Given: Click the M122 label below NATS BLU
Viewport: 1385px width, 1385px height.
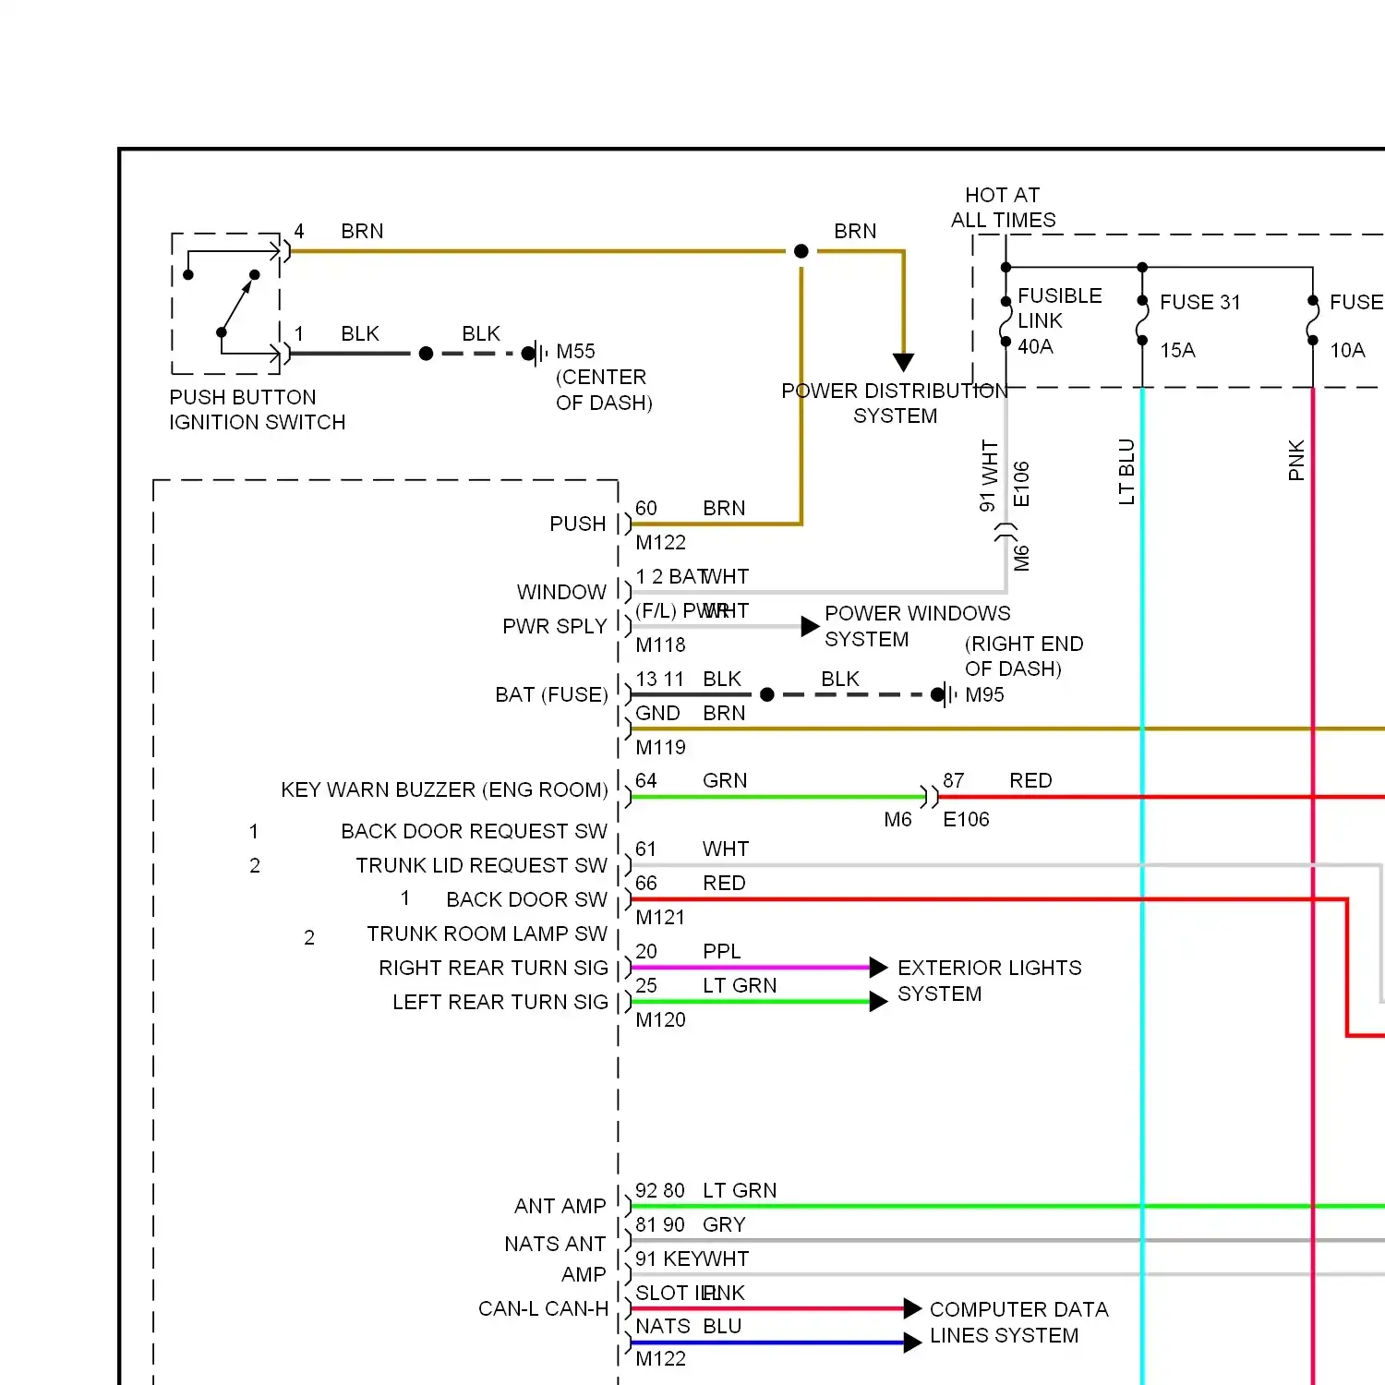Looking at the screenshot, I should [x=660, y=1359].
